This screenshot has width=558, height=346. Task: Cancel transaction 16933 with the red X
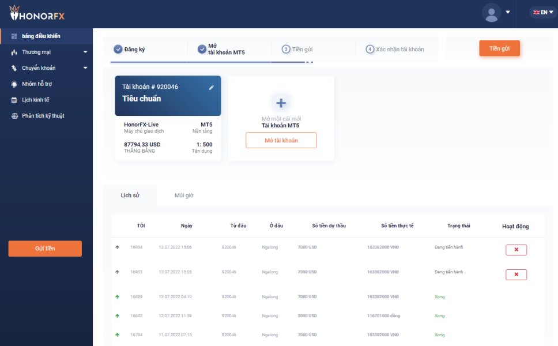pos(516,274)
